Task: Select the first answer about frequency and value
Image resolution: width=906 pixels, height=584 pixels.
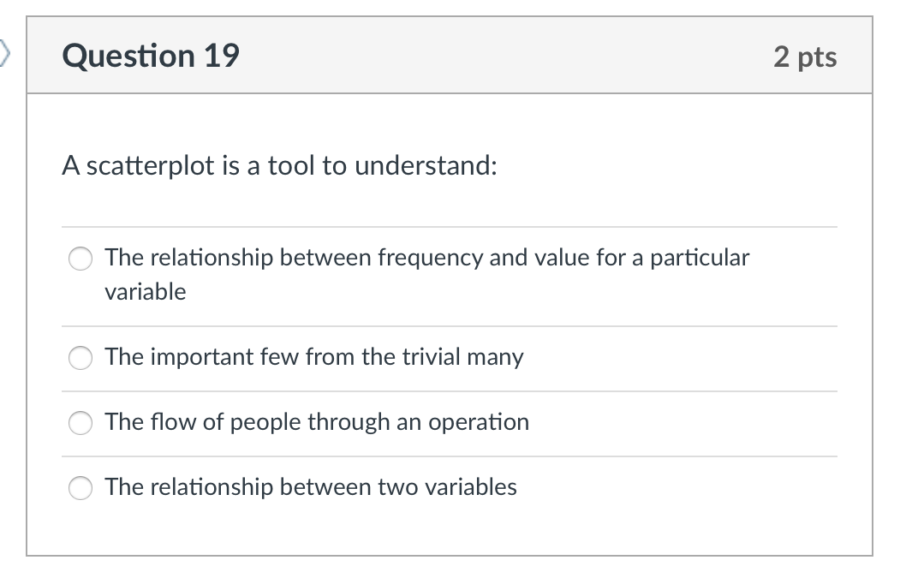Action: (x=80, y=258)
